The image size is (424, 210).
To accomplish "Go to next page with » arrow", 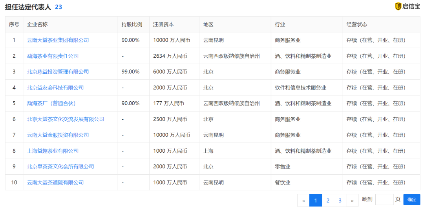I will coord(352,200).
